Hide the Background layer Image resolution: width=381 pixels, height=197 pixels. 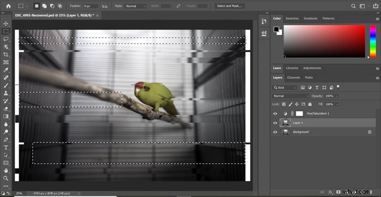click(x=275, y=132)
